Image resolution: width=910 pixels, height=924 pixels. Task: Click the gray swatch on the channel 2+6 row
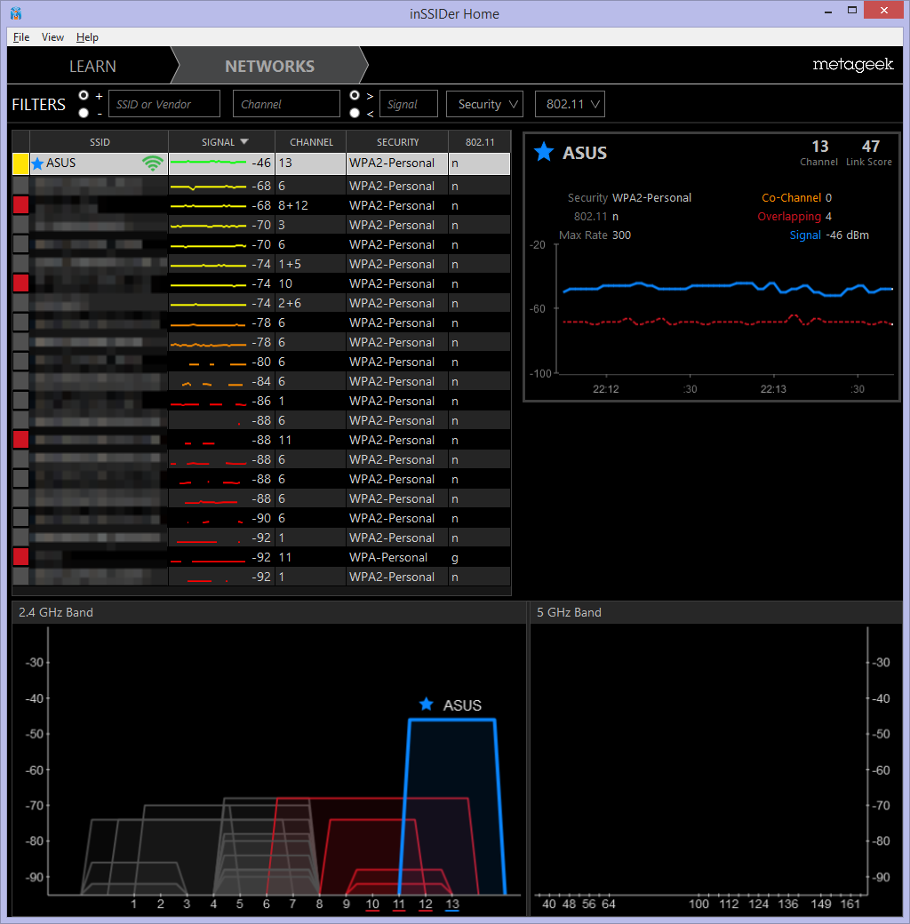point(20,303)
